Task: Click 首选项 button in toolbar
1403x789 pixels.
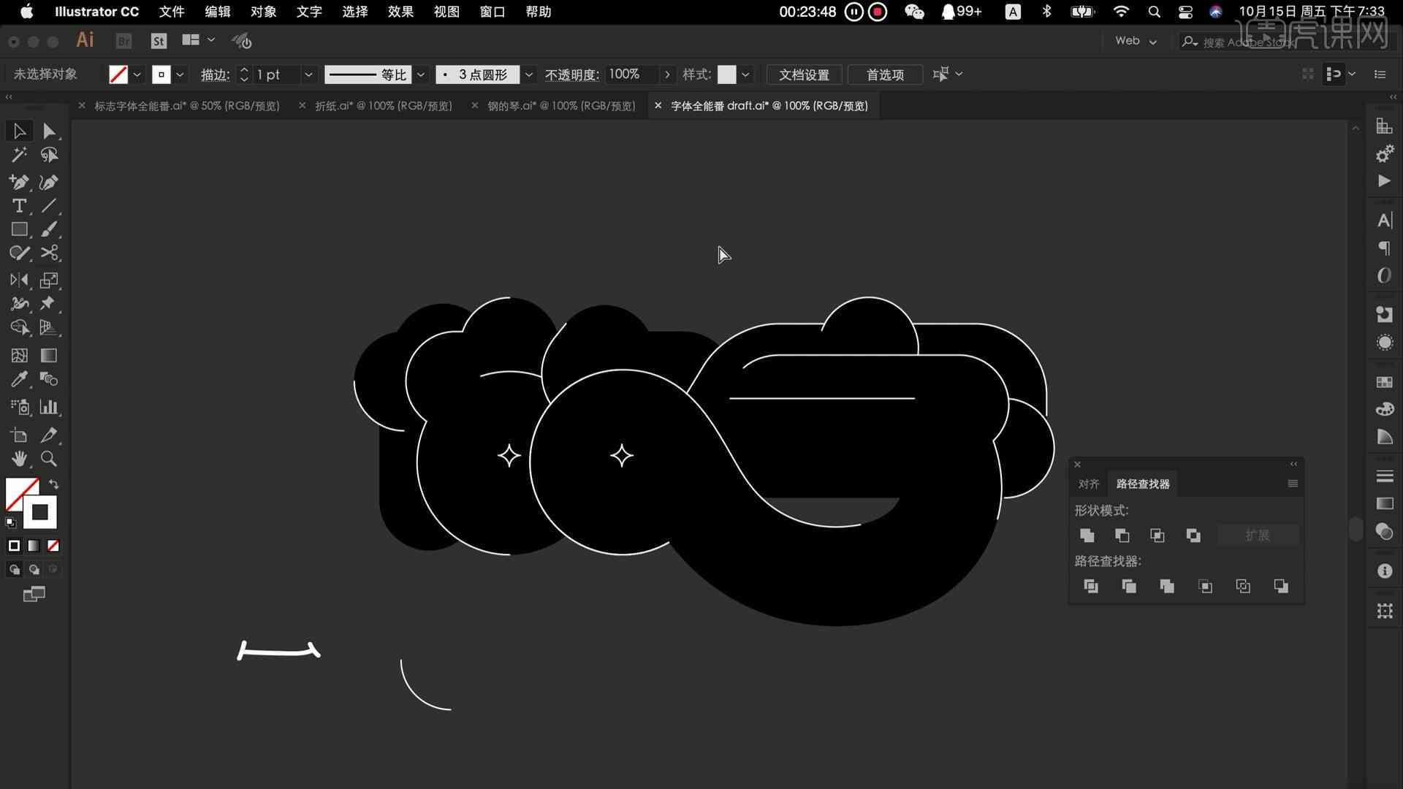Action: [885, 75]
